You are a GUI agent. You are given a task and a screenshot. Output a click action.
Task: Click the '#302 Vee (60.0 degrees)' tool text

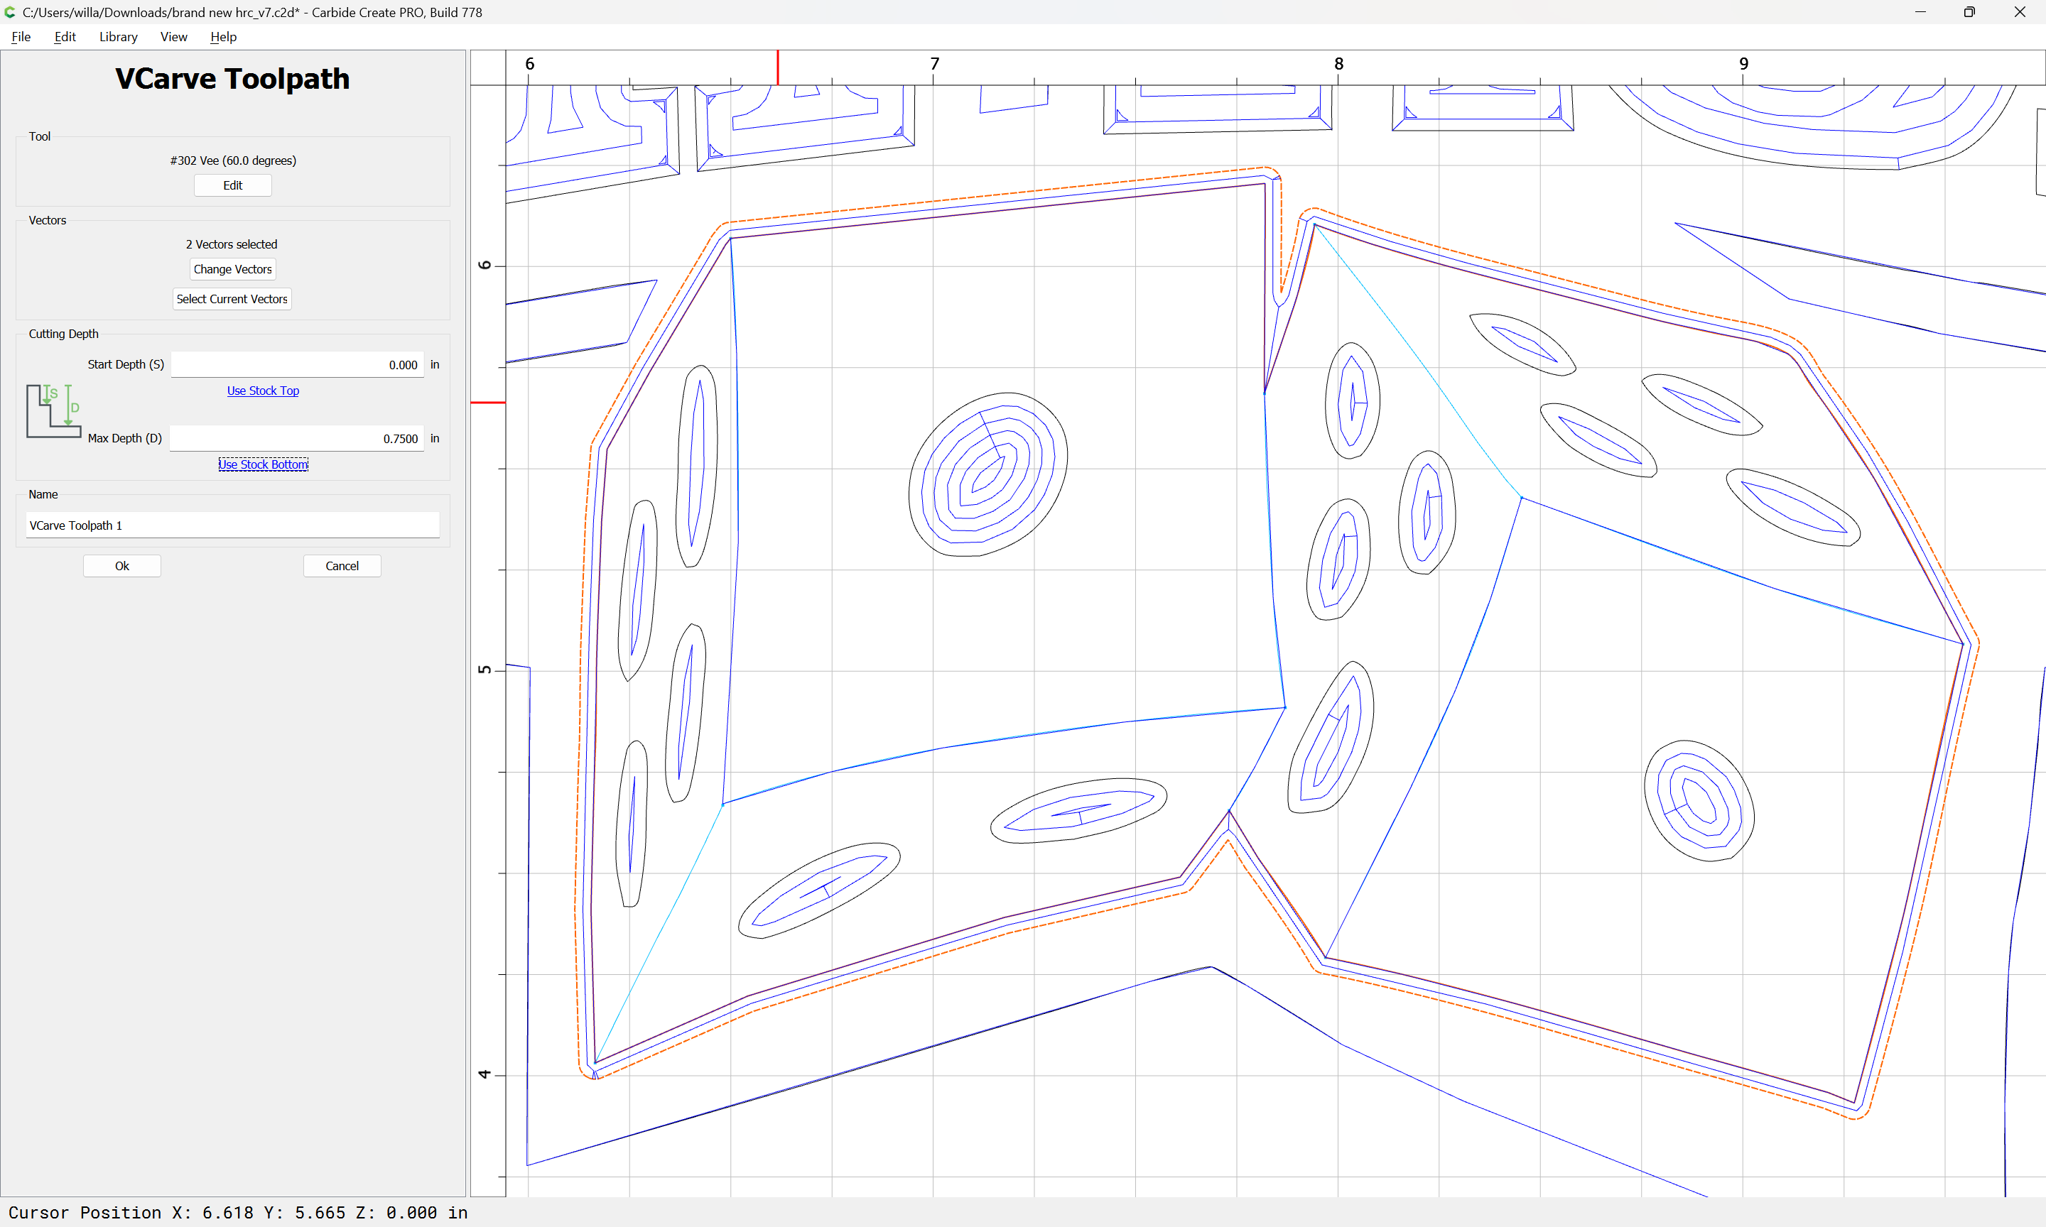click(x=233, y=160)
